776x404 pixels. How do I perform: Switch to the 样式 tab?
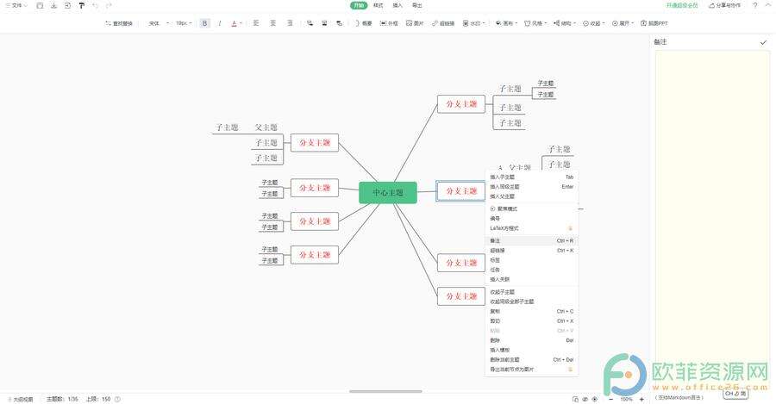click(x=379, y=5)
